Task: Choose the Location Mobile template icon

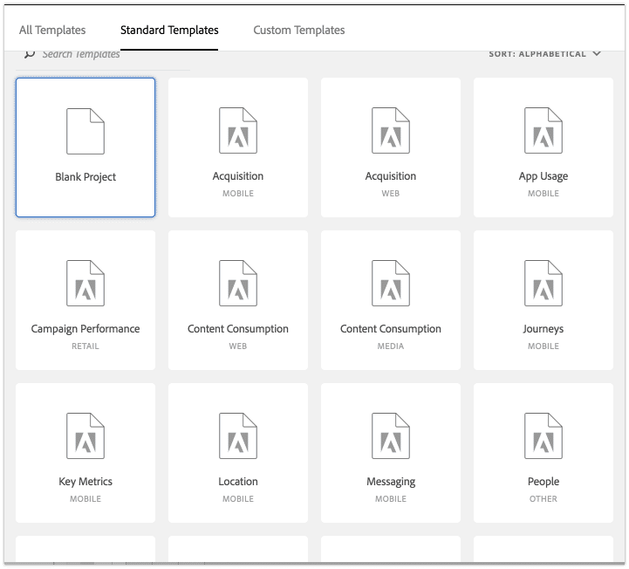Action: (x=238, y=436)
